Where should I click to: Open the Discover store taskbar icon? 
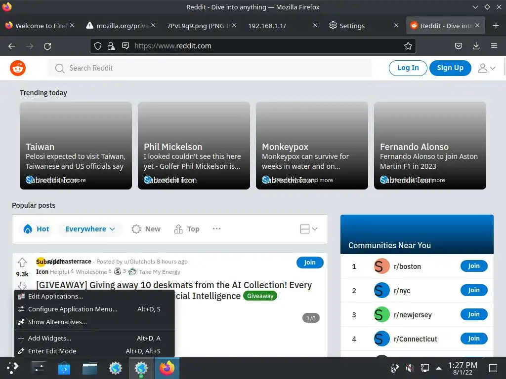point(64,368)
